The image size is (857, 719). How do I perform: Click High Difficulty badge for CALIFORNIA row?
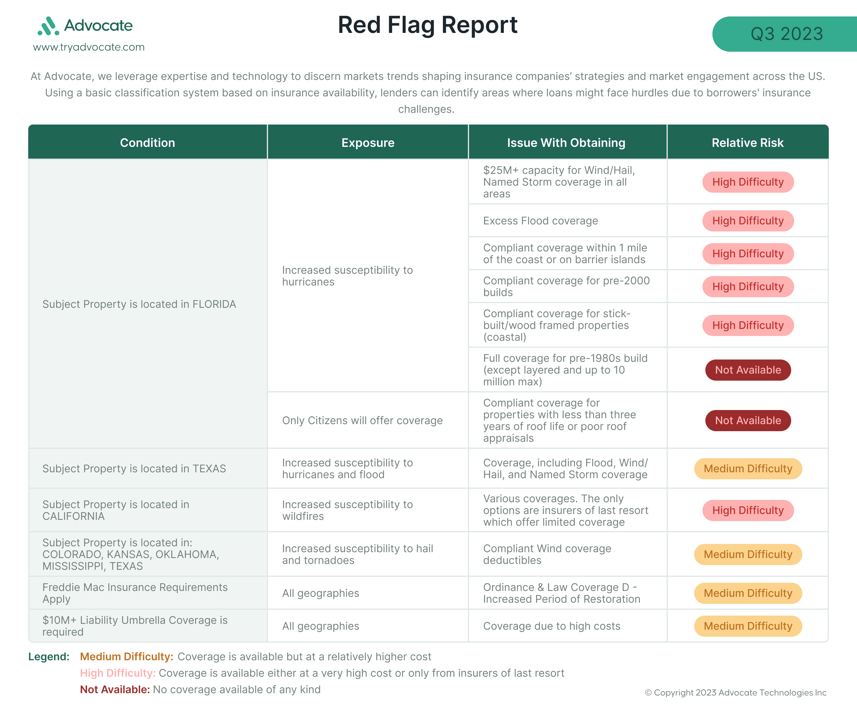pos(748,510)
